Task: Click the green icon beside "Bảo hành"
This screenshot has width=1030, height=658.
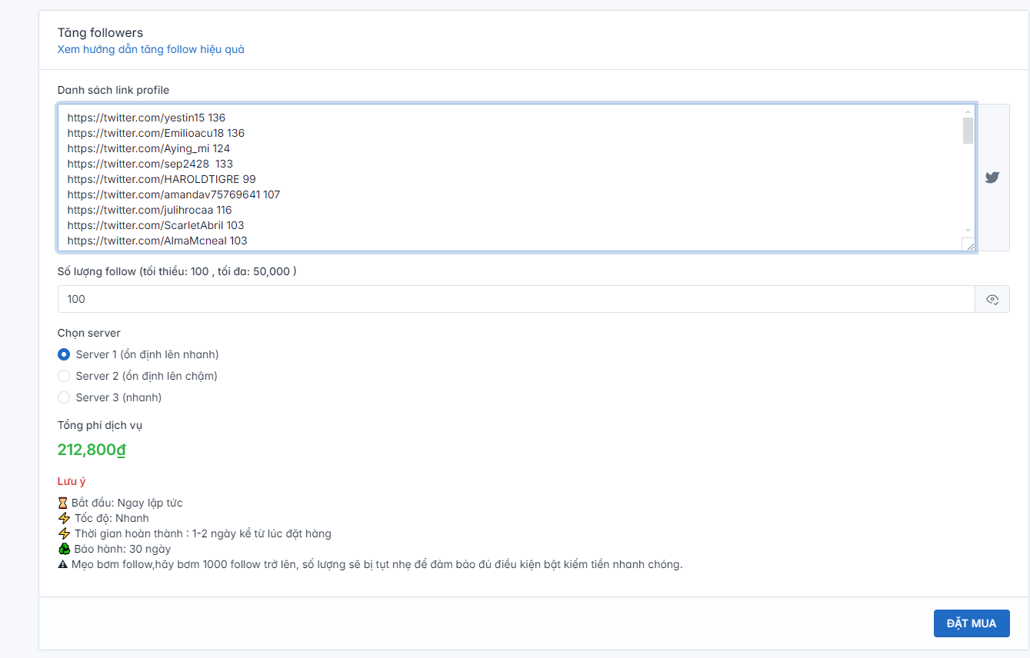Action: [64, 549]
